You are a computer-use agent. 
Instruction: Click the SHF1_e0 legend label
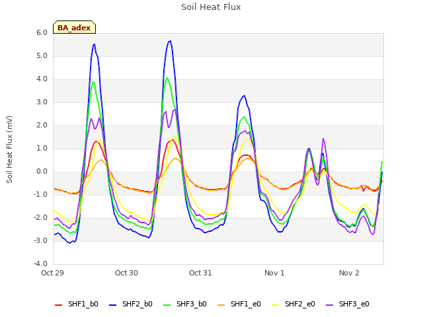tap(246, 304)
